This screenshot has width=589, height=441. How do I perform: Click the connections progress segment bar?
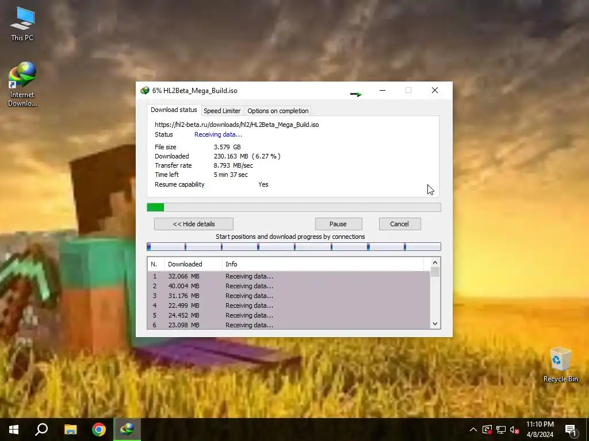pyautogui.click(x=294, y=246)
